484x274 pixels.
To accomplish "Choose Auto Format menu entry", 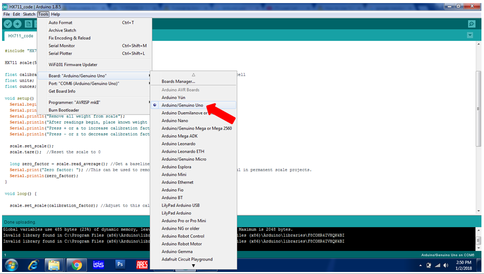I will point(95,22).
